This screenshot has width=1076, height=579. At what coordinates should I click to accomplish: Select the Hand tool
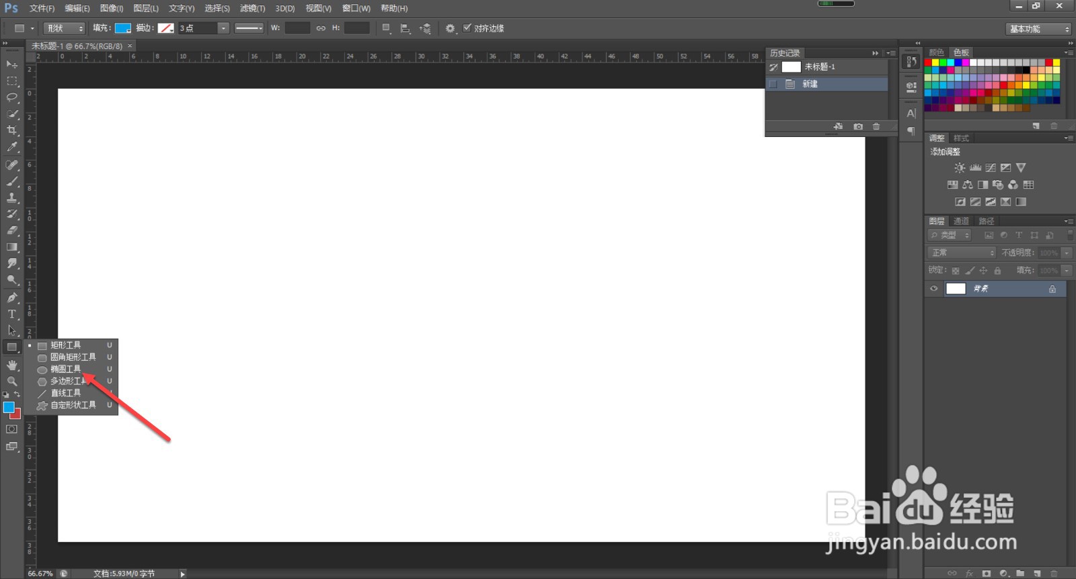click(12, 365)
